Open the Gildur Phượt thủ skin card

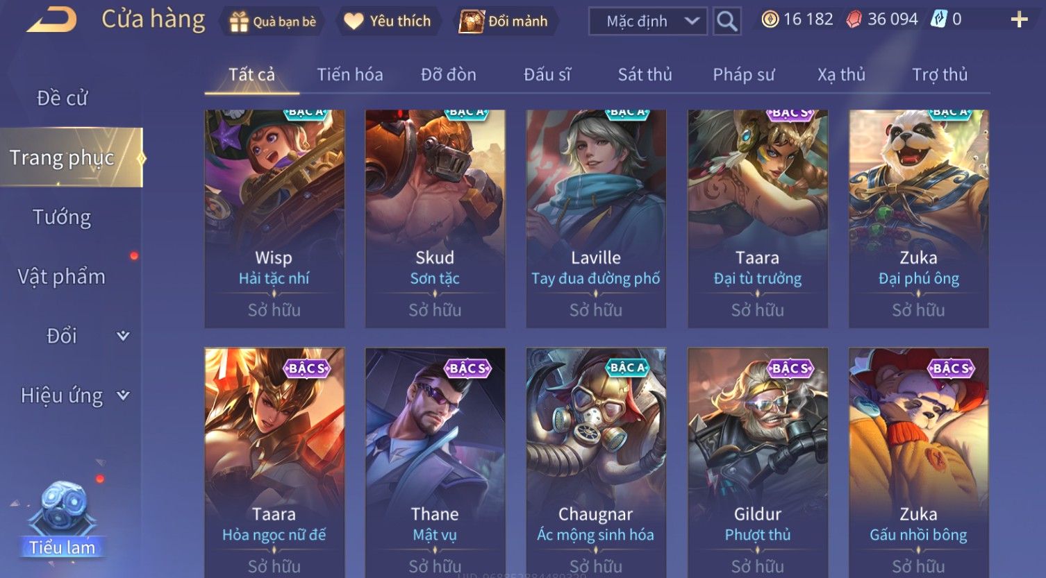tap(758, 462)
